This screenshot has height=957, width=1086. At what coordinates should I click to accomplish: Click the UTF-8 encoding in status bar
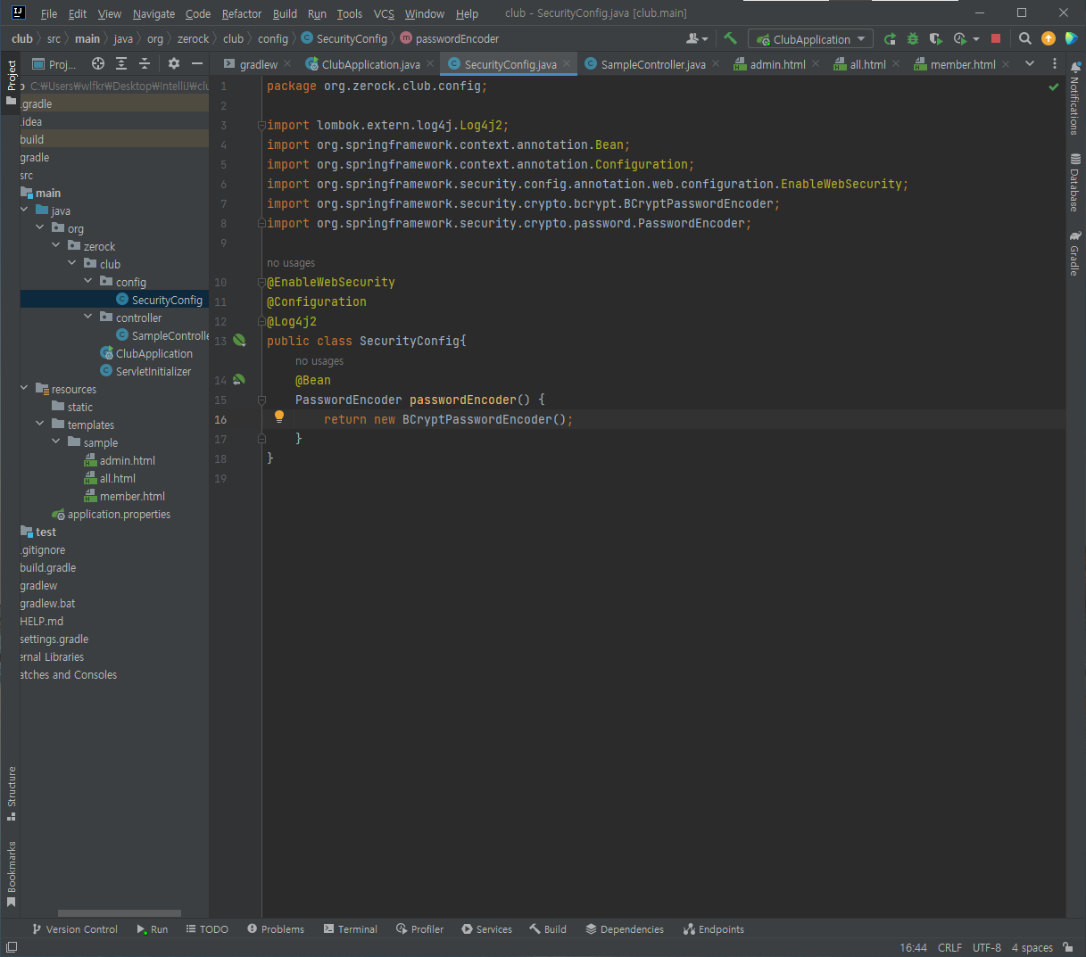pyautogui.click(x=987, y=947)
